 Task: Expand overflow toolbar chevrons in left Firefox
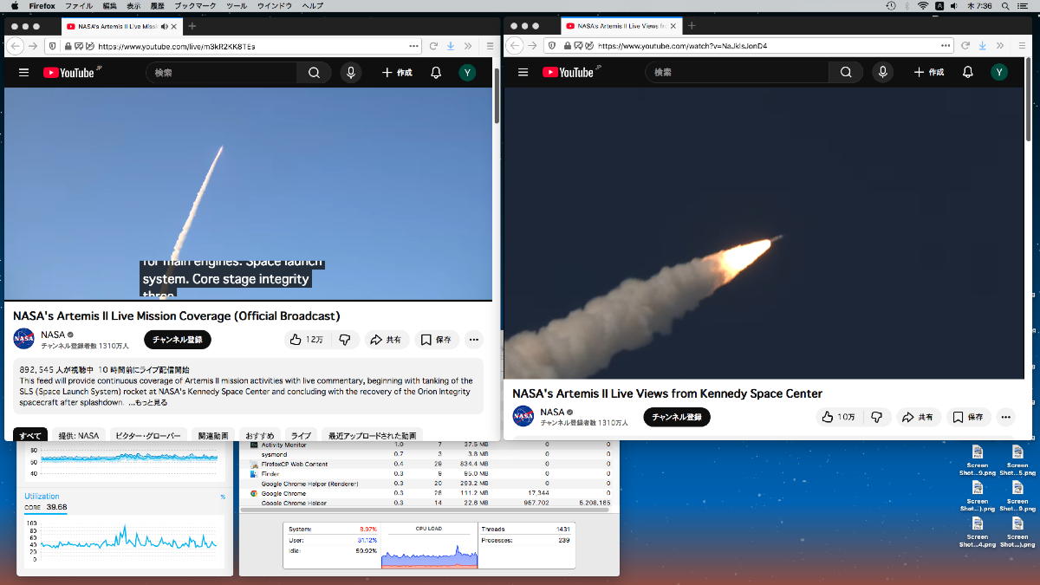pos(468,46)
